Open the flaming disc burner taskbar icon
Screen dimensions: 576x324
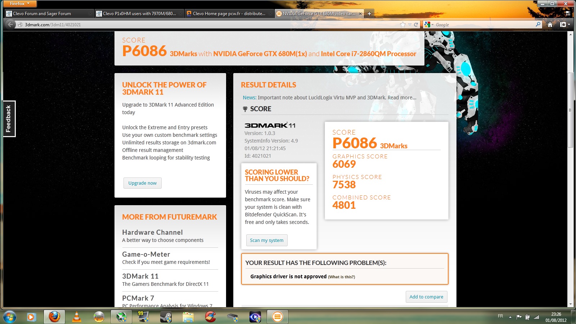[99, 317]
